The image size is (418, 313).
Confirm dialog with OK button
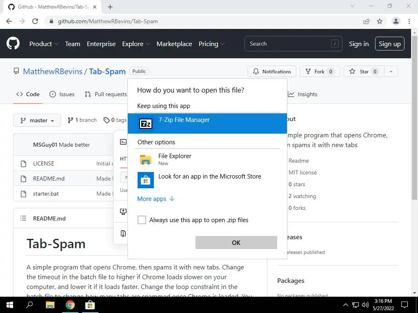tap(236, 242)
